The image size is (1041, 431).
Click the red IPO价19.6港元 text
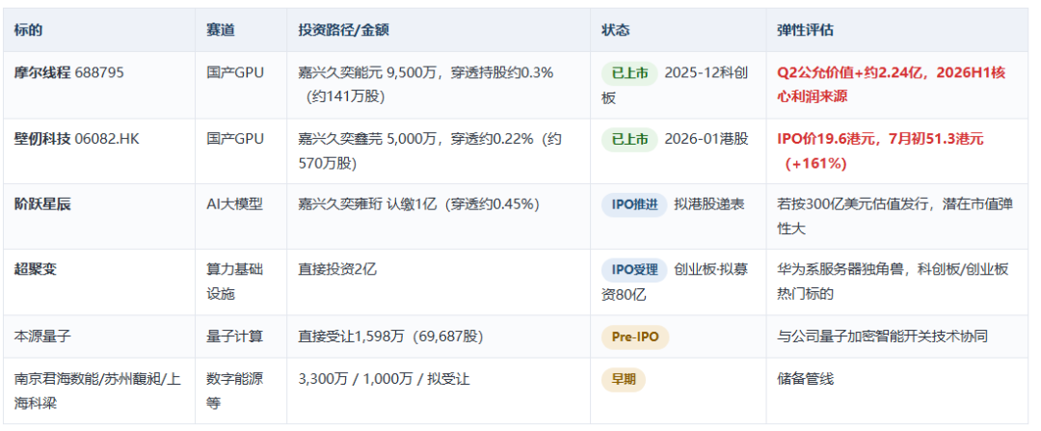click(x=880, y=150)
